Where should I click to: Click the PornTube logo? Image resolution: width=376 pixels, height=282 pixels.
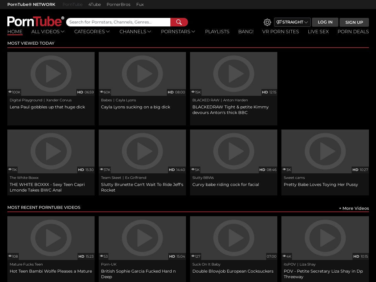[x=36, y=21]
